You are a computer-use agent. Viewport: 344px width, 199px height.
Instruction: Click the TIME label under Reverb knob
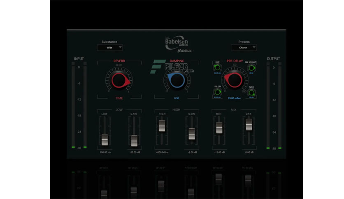coord(119,98)
